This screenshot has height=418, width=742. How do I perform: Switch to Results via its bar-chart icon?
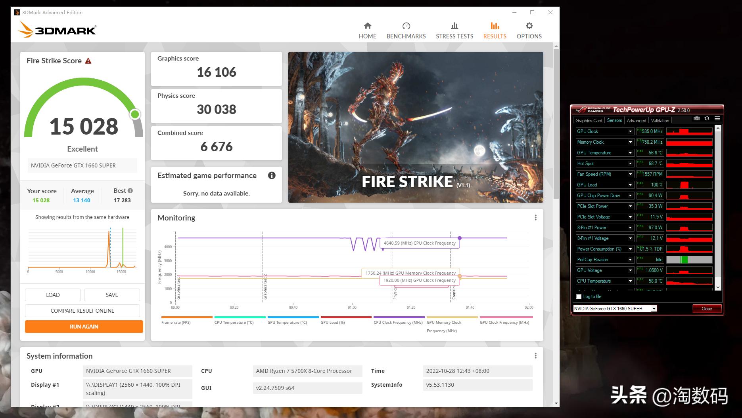pyautogui.click(x=495, y=30)
